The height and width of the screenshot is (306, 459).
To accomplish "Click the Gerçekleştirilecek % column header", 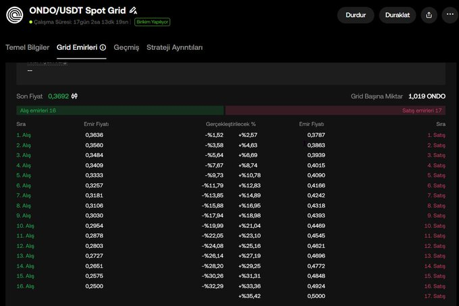I will point(231,124).
